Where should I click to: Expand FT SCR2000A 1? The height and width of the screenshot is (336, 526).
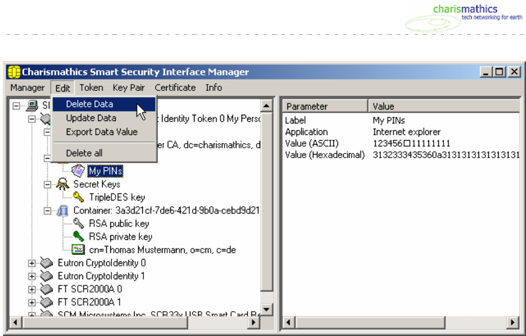(32, 302)
